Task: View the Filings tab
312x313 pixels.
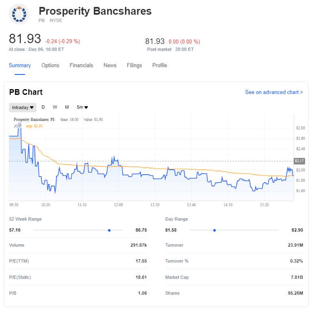Action: click(134, 66)
